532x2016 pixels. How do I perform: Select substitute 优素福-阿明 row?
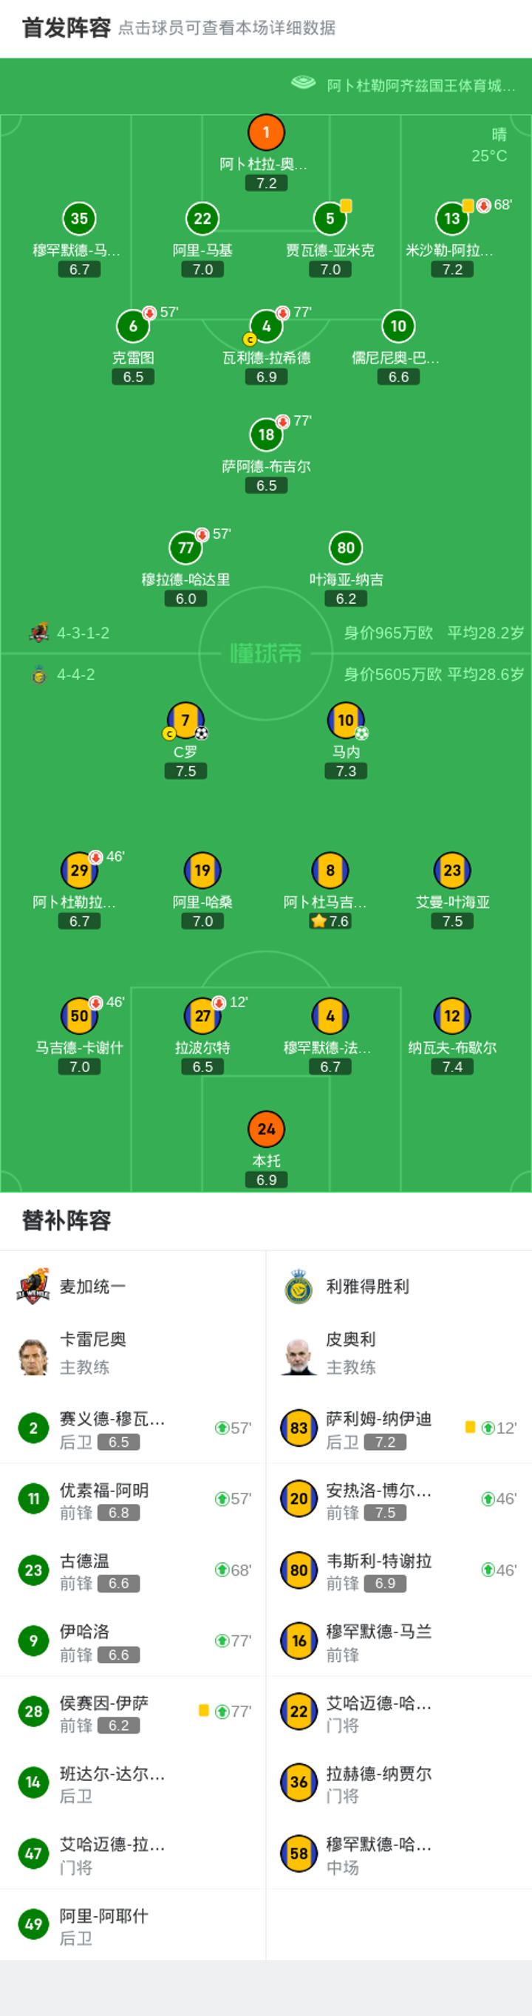pos(133,1499)
